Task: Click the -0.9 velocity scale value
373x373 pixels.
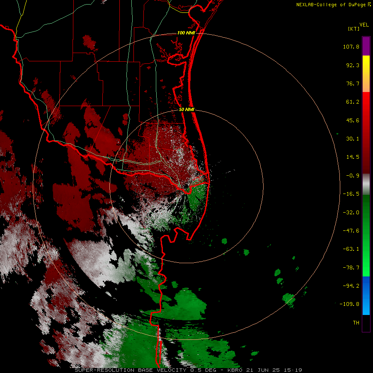Action: tap(353, 176)
